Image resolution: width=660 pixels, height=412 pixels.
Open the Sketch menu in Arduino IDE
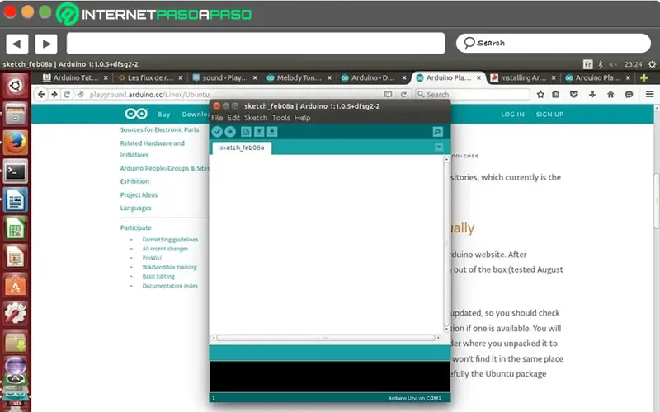(256, 118)
